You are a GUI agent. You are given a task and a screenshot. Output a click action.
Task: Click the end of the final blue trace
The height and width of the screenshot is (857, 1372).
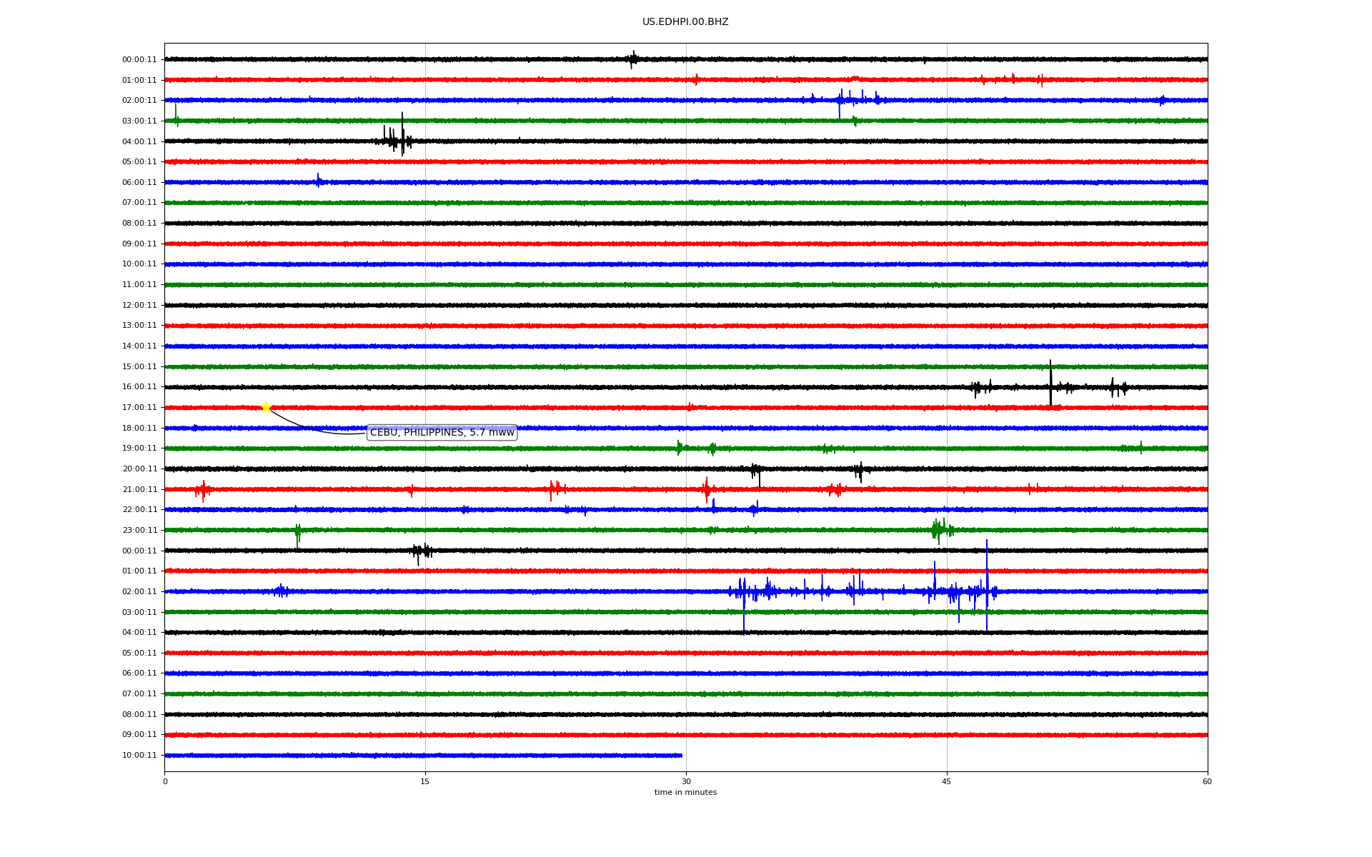[x=681, y=755]
